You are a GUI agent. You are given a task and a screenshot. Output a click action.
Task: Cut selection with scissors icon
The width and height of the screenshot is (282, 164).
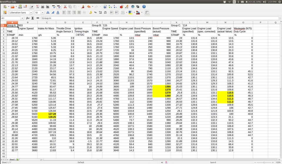click(65, 7)
